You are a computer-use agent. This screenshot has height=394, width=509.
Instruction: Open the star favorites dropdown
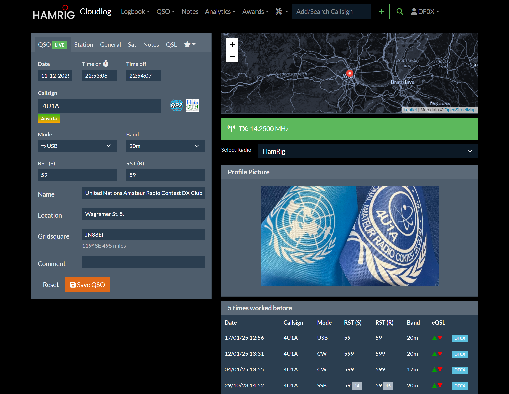click(x=190, y=45)
